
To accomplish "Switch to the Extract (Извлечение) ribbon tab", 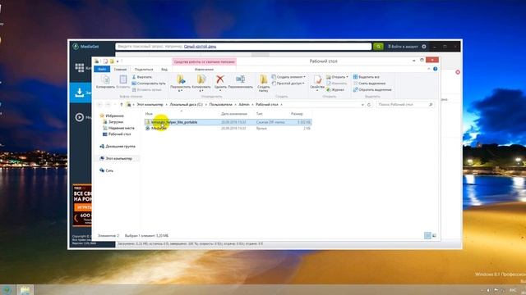I will [x=204, y=69].
